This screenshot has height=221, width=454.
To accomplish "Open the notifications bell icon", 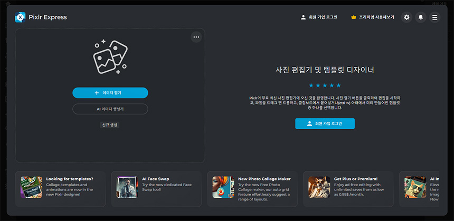I will tap(421, 17).
